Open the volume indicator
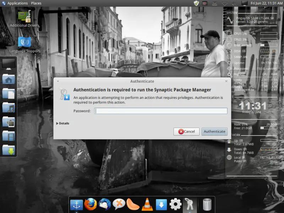Screen dimensions: 284x213 point(234,4)
